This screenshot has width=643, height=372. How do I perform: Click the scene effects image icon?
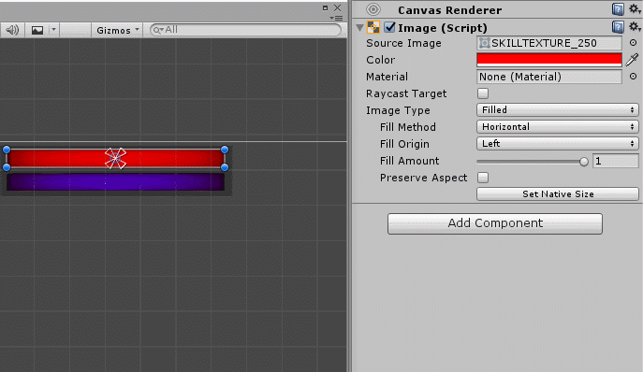(37, 30)
